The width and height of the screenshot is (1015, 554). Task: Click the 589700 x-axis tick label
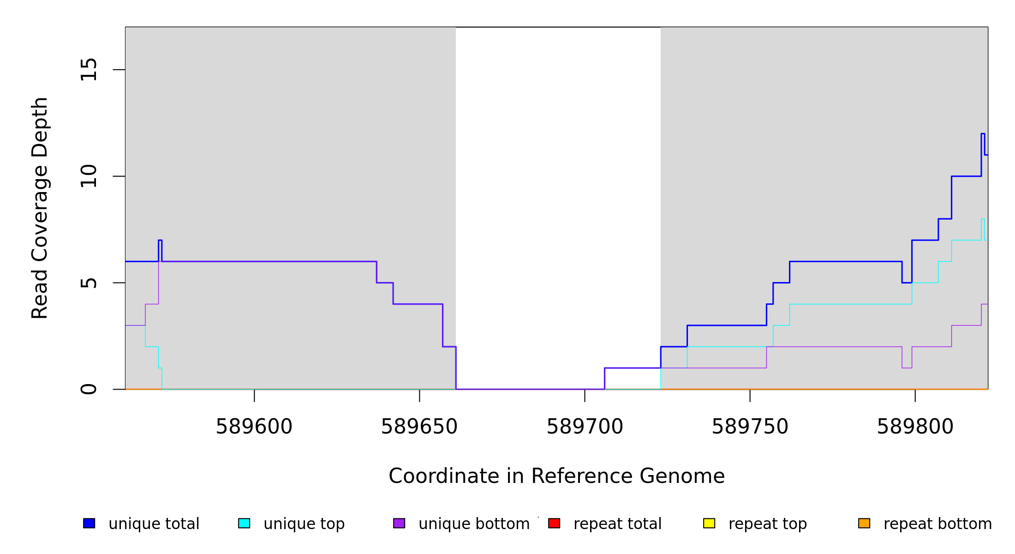pos(585,427)
